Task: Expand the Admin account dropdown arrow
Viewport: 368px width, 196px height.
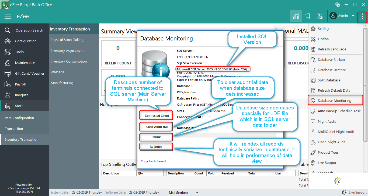Action: 353,16
